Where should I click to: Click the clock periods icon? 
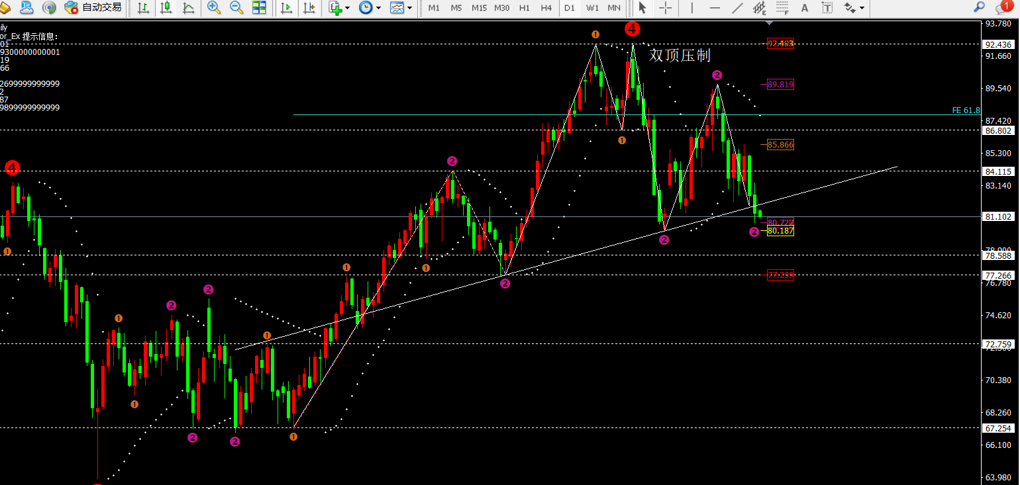click(366, 8)
